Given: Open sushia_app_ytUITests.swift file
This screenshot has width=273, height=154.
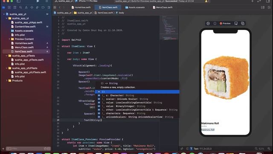Looking at the screenshot, I should pyautogui.click(x=29, y=72).
